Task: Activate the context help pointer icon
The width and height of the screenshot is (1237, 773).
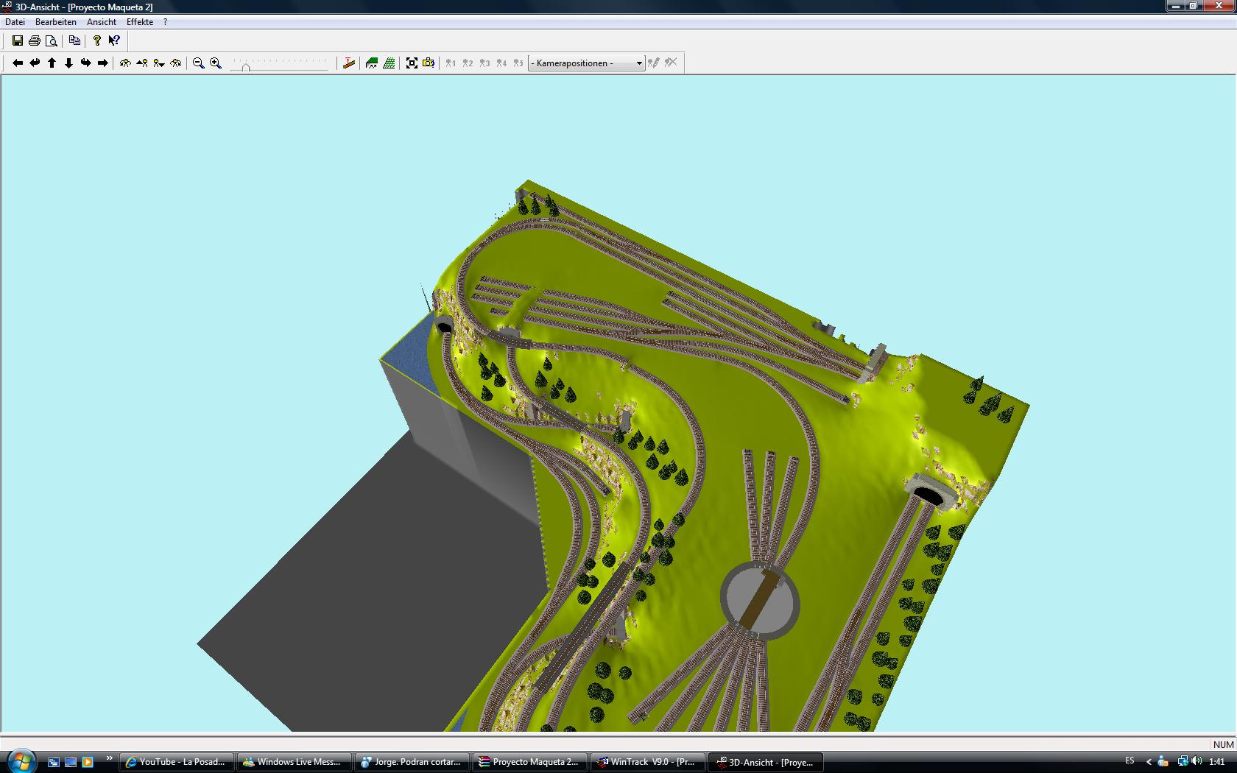Action: tap(114, 41)
